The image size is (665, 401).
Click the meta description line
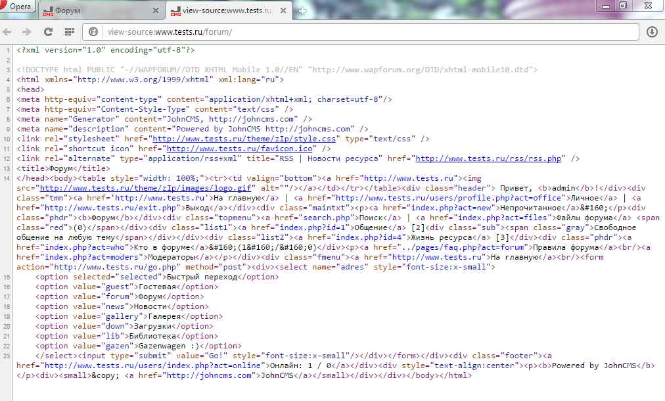[193, 129]
